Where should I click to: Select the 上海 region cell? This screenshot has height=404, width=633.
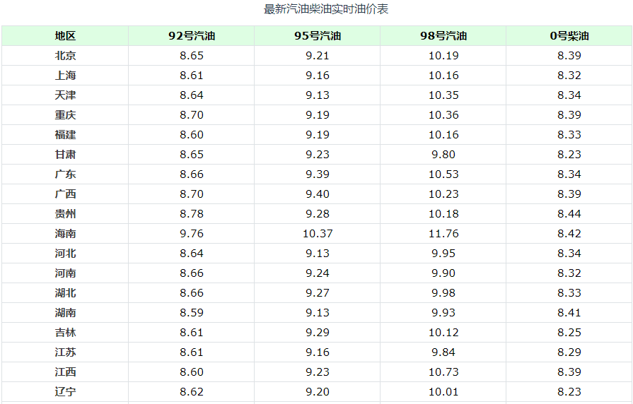tap(65, 76)
